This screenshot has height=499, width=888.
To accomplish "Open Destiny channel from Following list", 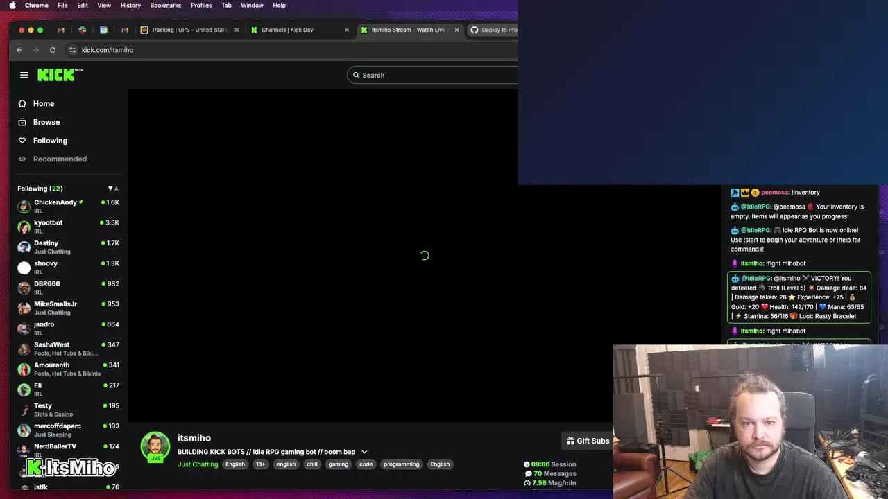I will tap(69, 247).
